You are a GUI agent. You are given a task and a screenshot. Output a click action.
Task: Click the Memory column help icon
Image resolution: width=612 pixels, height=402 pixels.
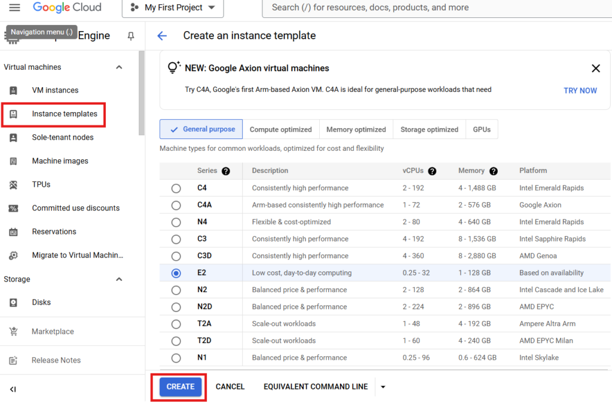493,171
